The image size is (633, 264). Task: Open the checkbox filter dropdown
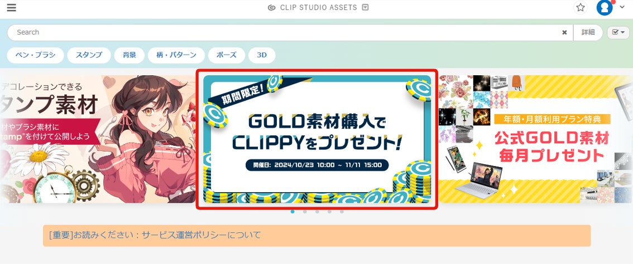[618, 33]
